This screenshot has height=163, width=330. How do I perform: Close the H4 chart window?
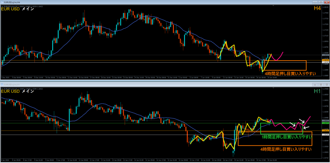coord(326,3)
